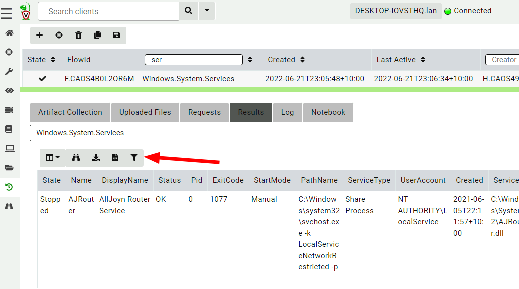Image resolution: width=519 pixels, height=289 pixels.
Task: Click the binoculars icon to search the results table
Action: (x=76, y=157)
